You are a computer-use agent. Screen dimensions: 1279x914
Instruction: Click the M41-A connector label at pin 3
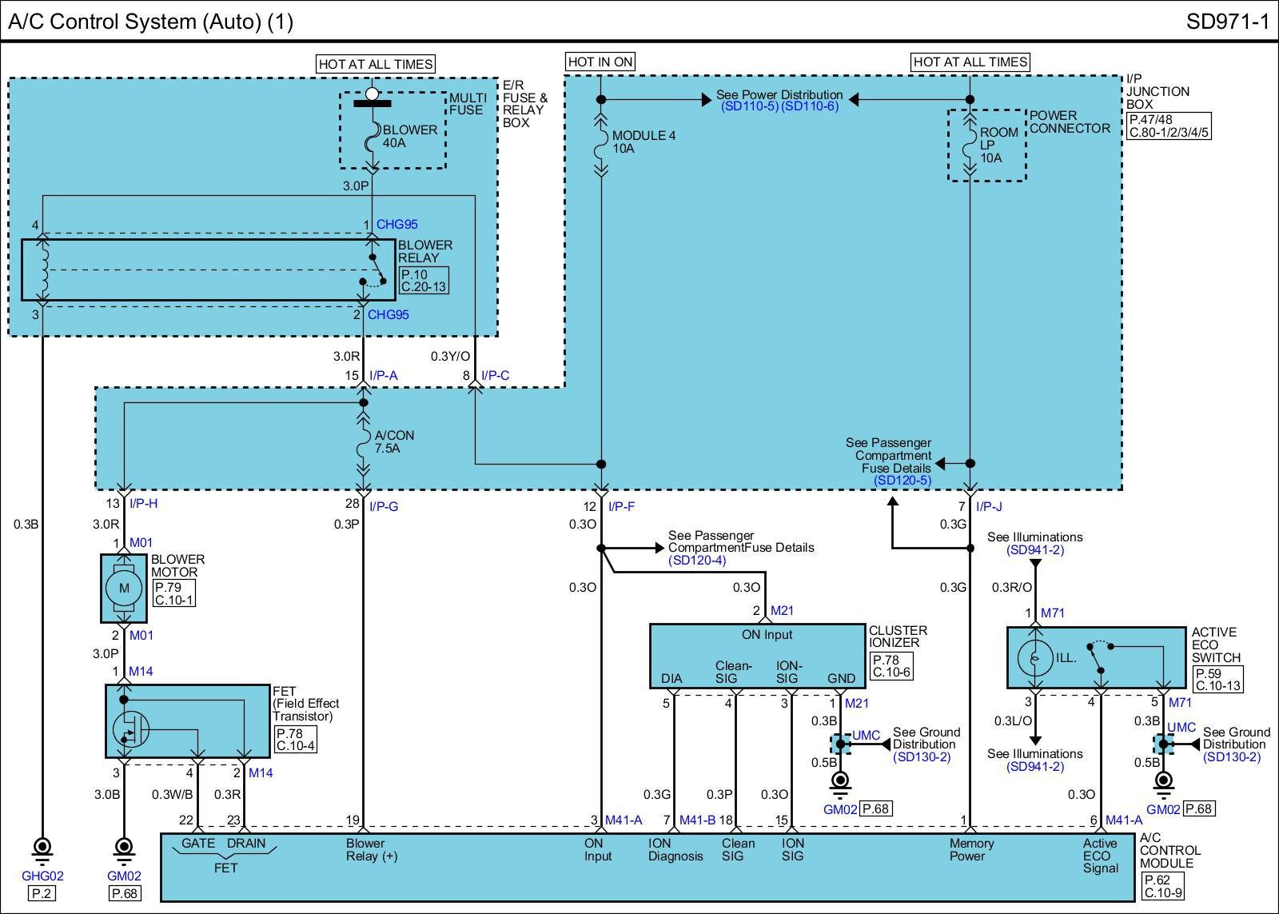pos(624,820)
